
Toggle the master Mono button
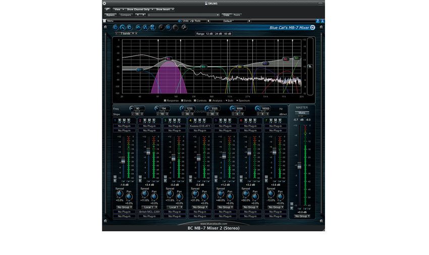click(x=302, y=113)
